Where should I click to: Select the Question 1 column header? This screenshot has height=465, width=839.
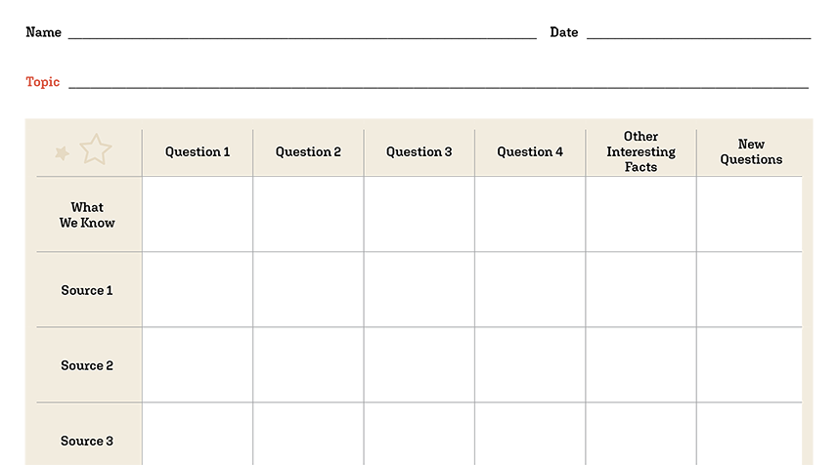coord(198,151)
